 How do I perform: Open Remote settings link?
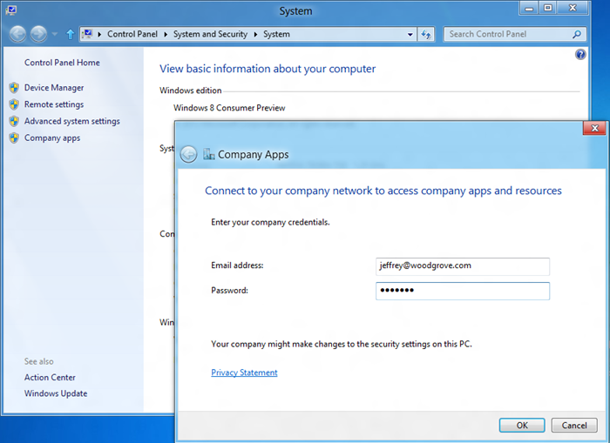(54, 104)
